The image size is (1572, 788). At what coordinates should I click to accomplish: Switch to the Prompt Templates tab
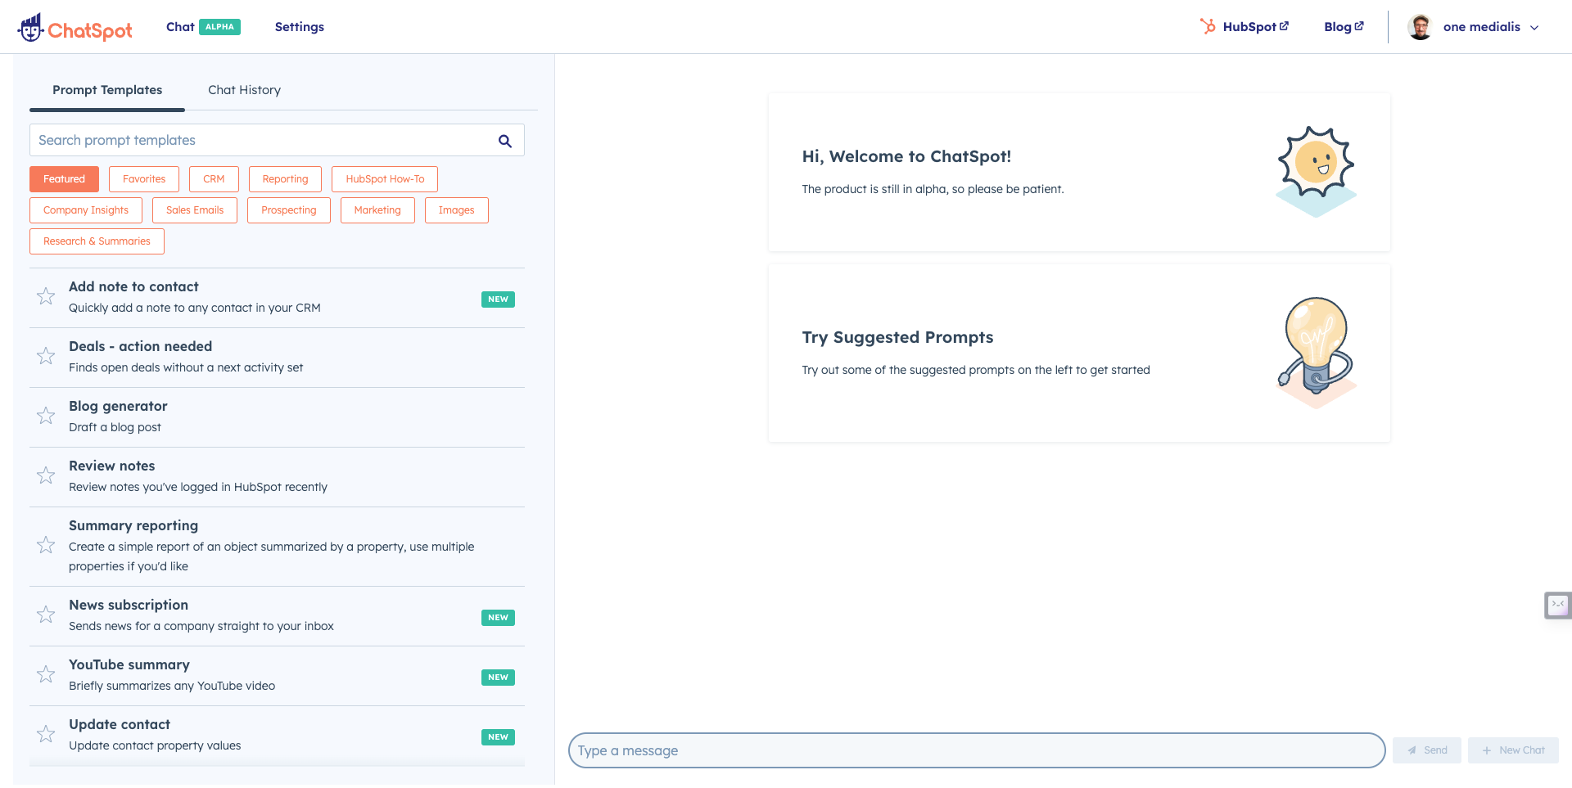point(107,90)
